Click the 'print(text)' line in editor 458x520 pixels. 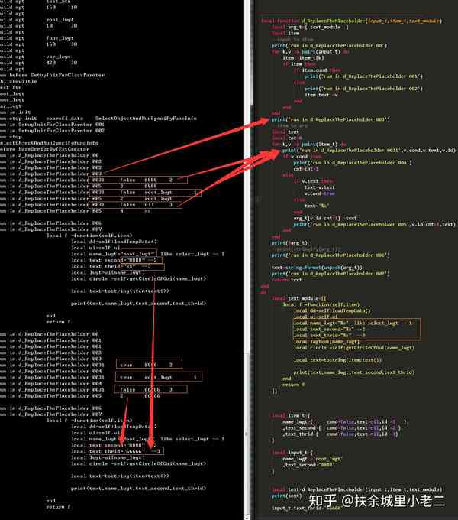pyautogui.click(x=286, y=496)
